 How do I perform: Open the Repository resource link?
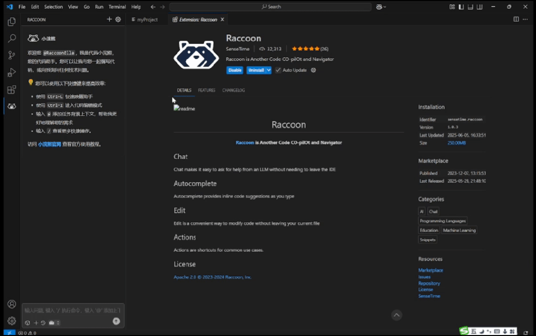(x=429, y=283)
